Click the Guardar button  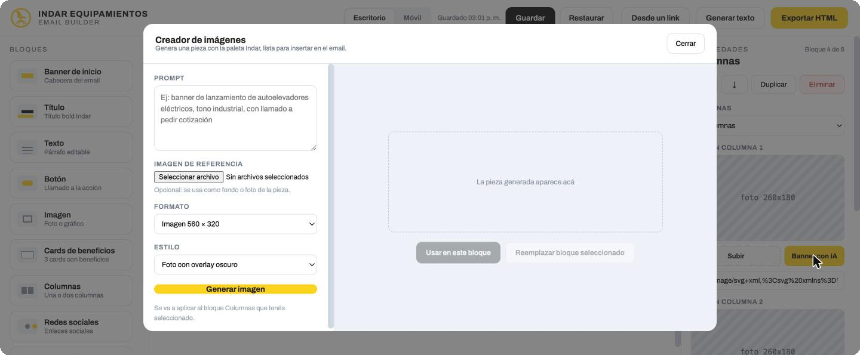coord(530,18)
